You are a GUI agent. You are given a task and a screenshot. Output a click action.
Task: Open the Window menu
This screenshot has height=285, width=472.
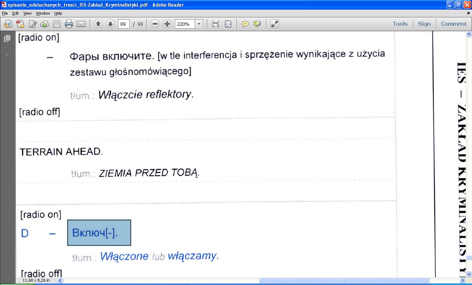point(43,13)
